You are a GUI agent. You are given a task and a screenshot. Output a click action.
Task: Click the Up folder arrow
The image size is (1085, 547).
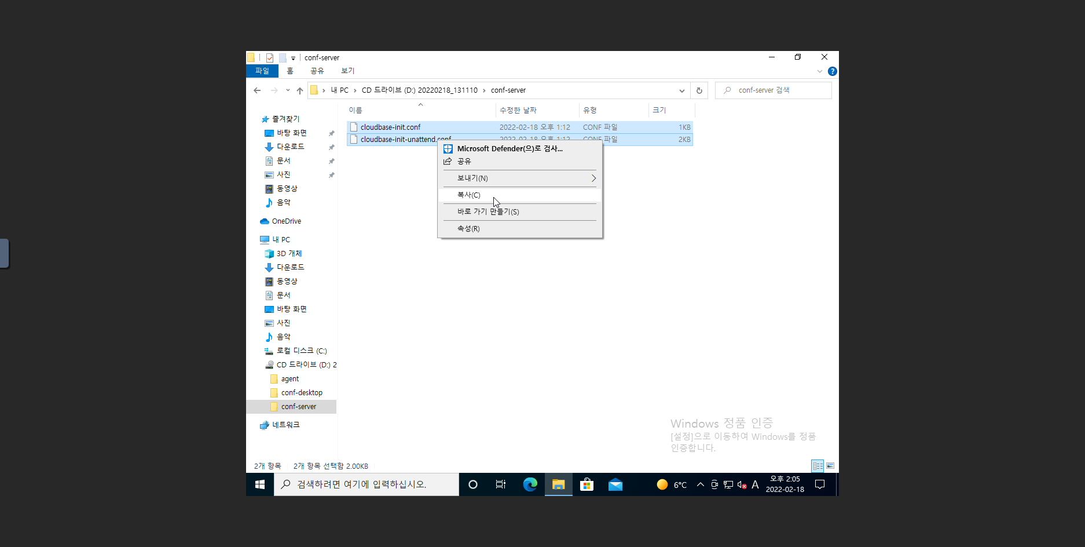click(x=299, y=90)
